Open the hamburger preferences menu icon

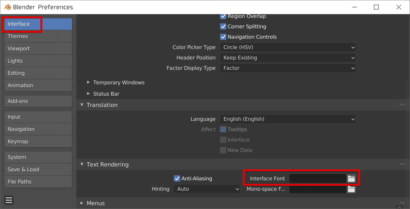(9, 200)
